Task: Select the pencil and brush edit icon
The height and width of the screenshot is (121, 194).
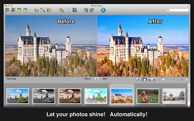Action: tap(43, 10)
